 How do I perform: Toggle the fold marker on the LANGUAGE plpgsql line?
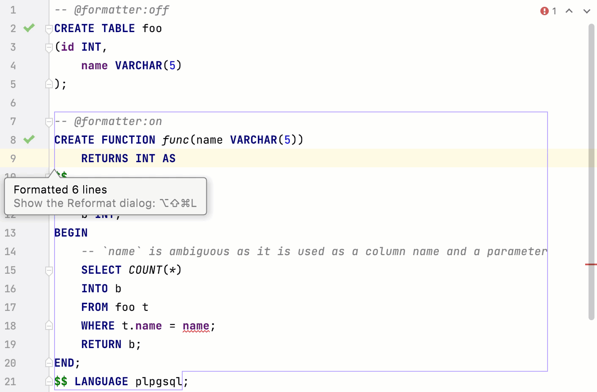49,381
